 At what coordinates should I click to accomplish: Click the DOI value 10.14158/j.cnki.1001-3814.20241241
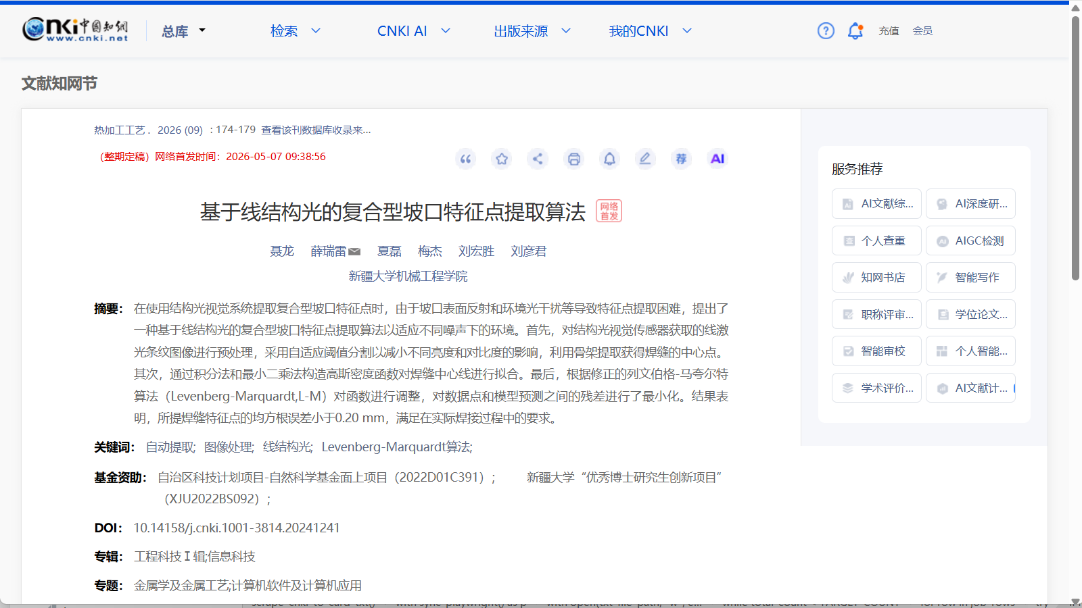(237, 528)
